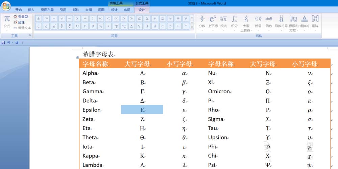Insert the greater-than-or-equal ≥ symbol
Image resolution: width=338 pixels, height=169 pixels.
[x=147, y=19]
